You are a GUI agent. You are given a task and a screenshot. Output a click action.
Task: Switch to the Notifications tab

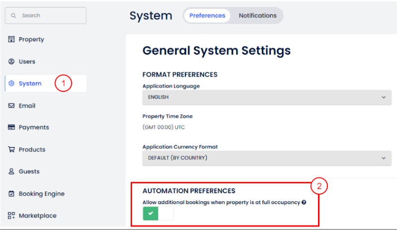(257, 15)
